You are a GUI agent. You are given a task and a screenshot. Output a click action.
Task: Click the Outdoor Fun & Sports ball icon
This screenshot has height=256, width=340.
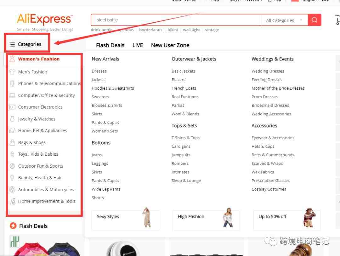[12, 166]
